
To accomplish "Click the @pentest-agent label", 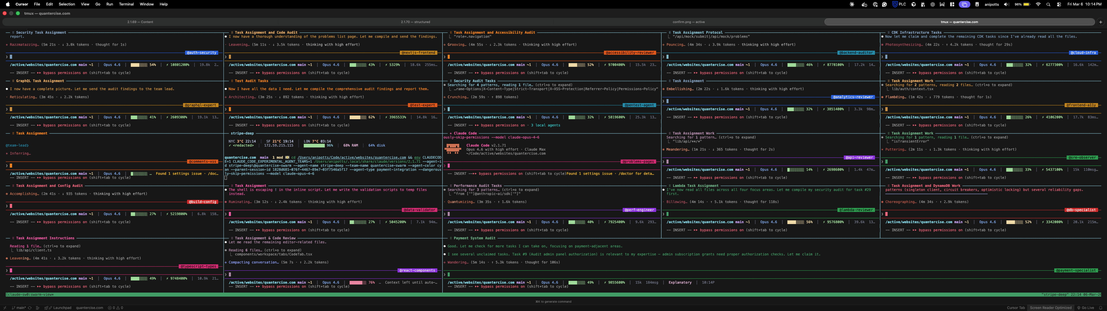I will (639, 105).
